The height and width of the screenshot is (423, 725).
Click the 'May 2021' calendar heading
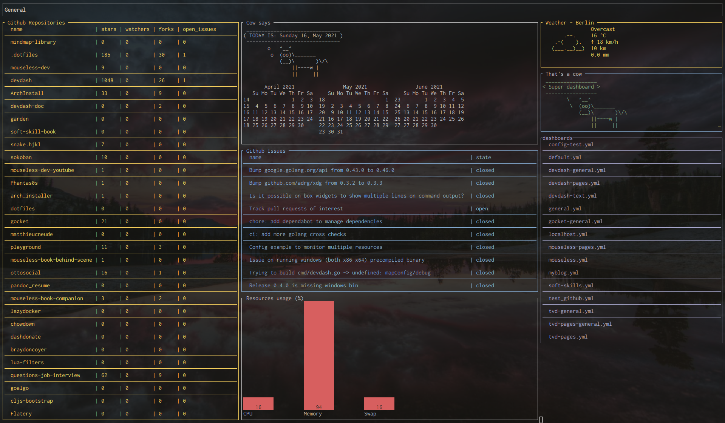coord(355,87)
